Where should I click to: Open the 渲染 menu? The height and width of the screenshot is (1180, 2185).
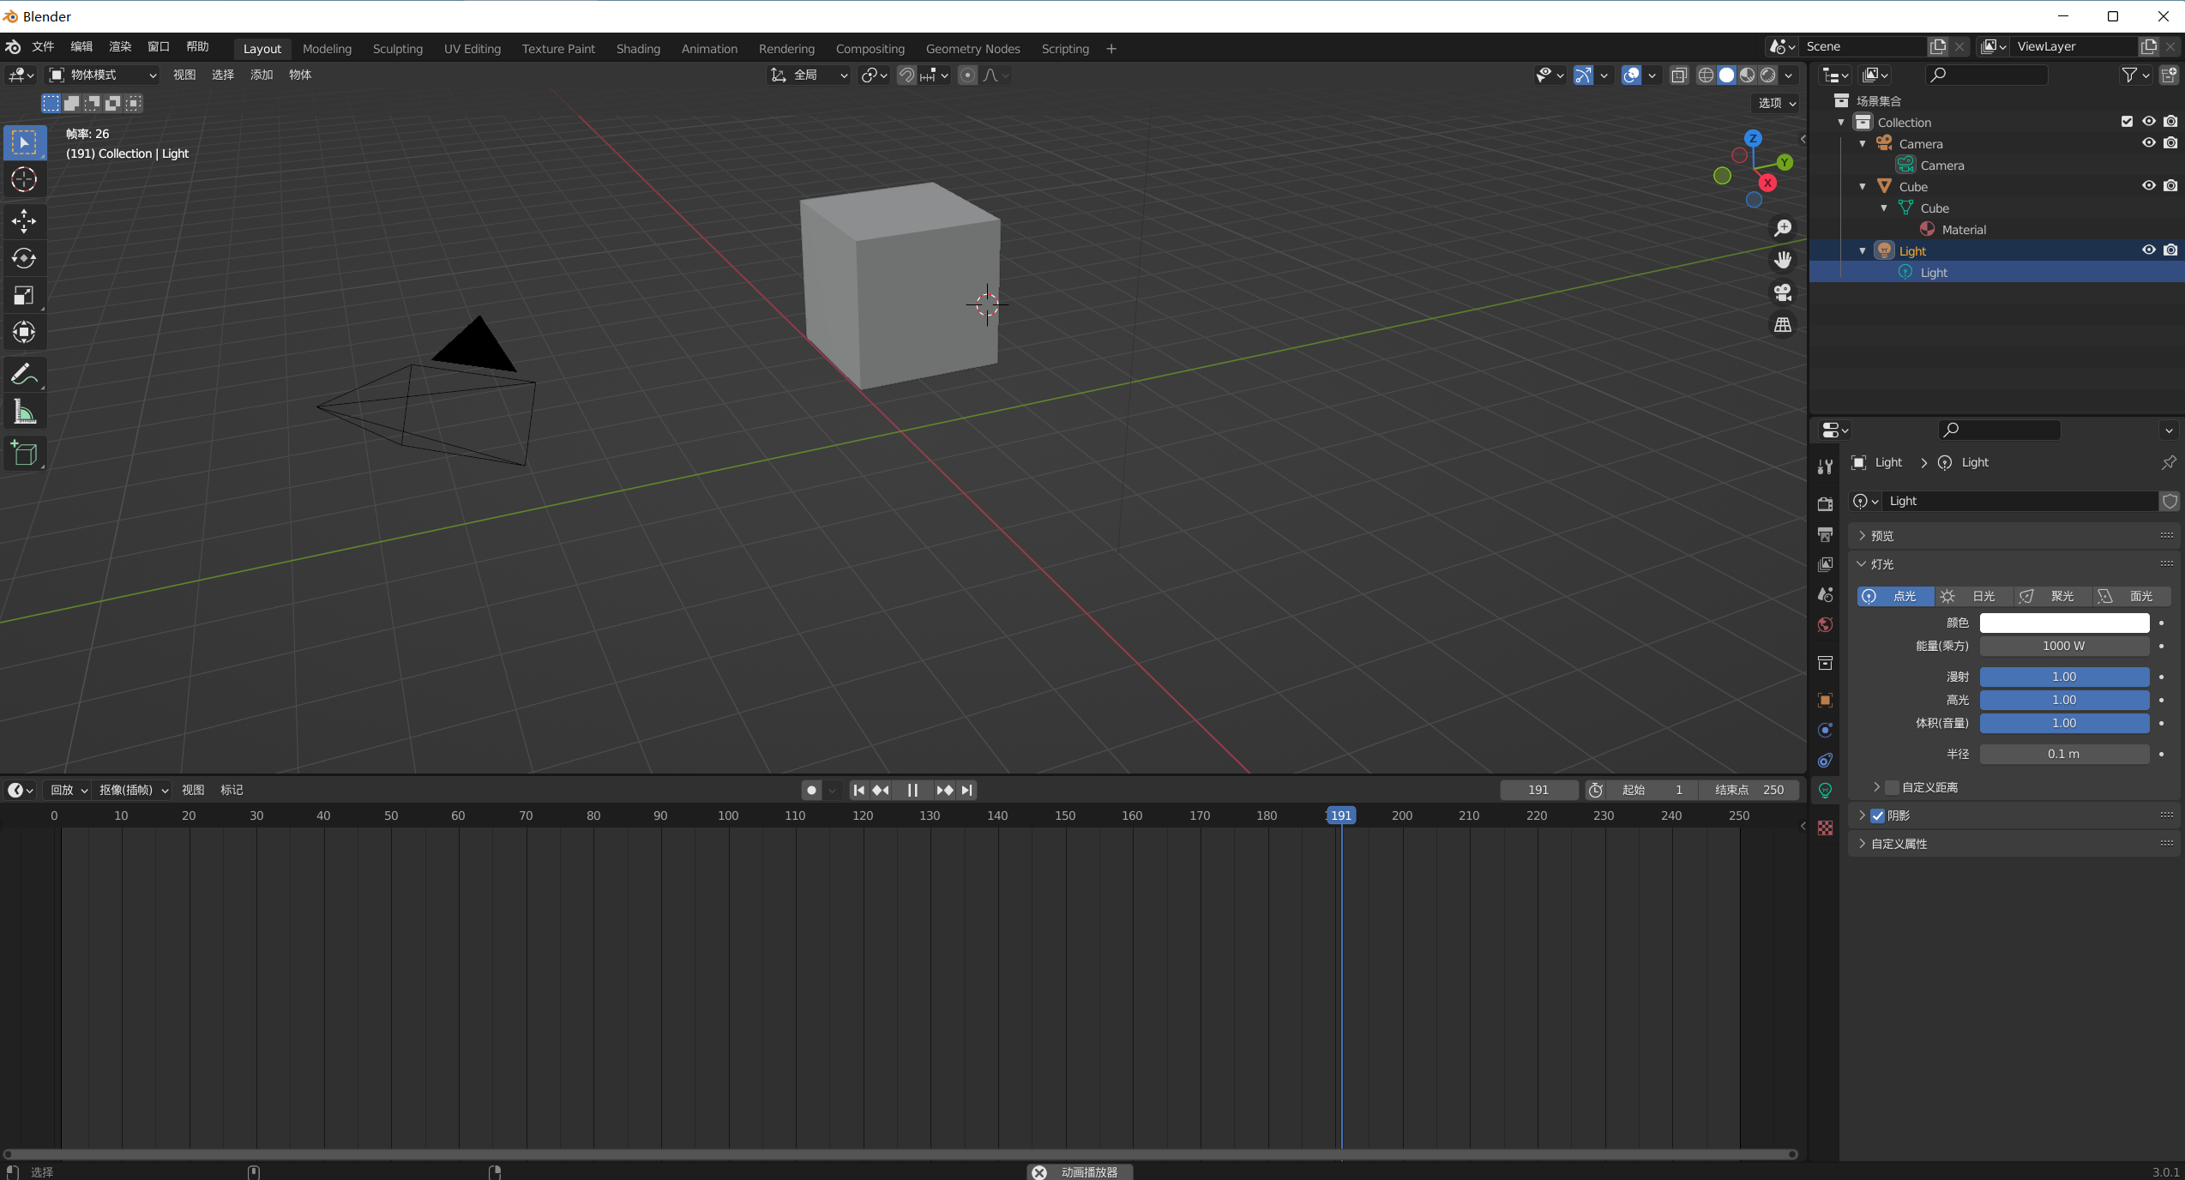click(x=120, y=47)
